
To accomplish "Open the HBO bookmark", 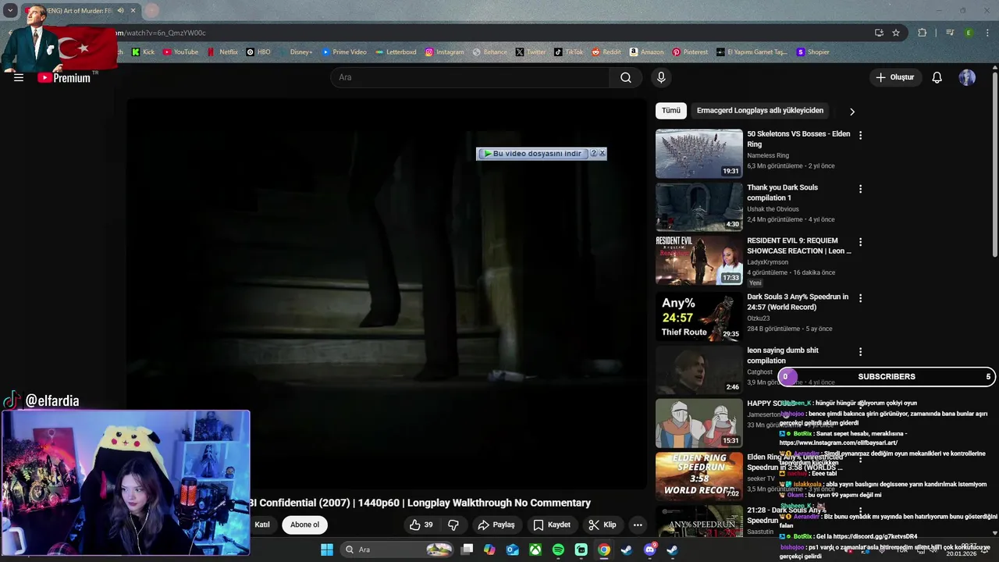I will click(x=258, y=52).
